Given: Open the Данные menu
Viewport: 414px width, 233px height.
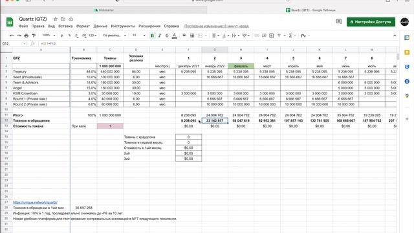Looking at the screenshot, I should [100, 26].
